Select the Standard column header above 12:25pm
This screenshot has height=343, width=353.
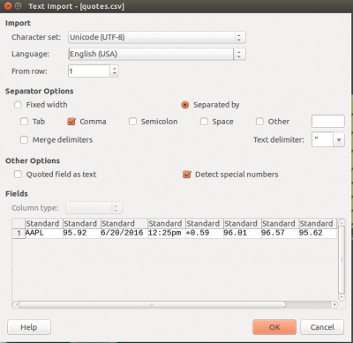(167, 224)
